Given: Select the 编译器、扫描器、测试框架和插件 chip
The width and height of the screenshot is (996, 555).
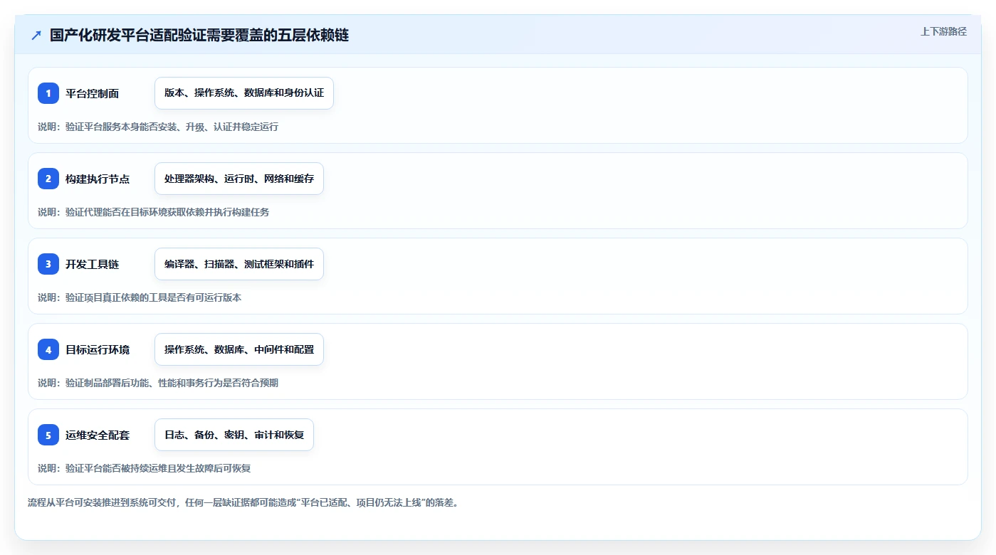Looking at the screenshot, I should click(x=239, y=264).
